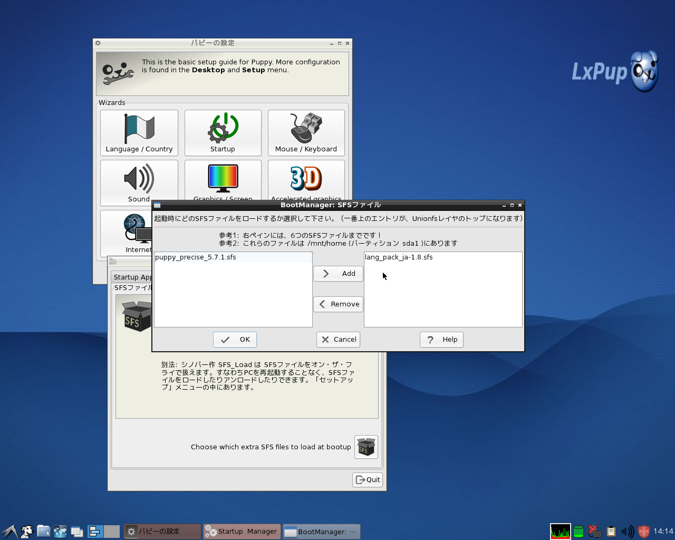
Task: Open the clipboard manager tray icon
Action: (611, 532)
